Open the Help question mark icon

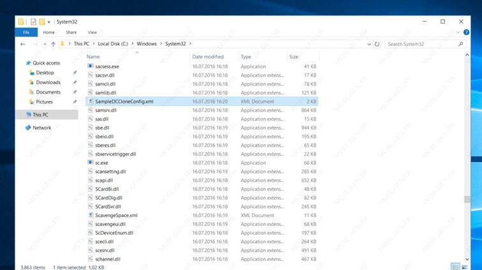pos(466,33)
